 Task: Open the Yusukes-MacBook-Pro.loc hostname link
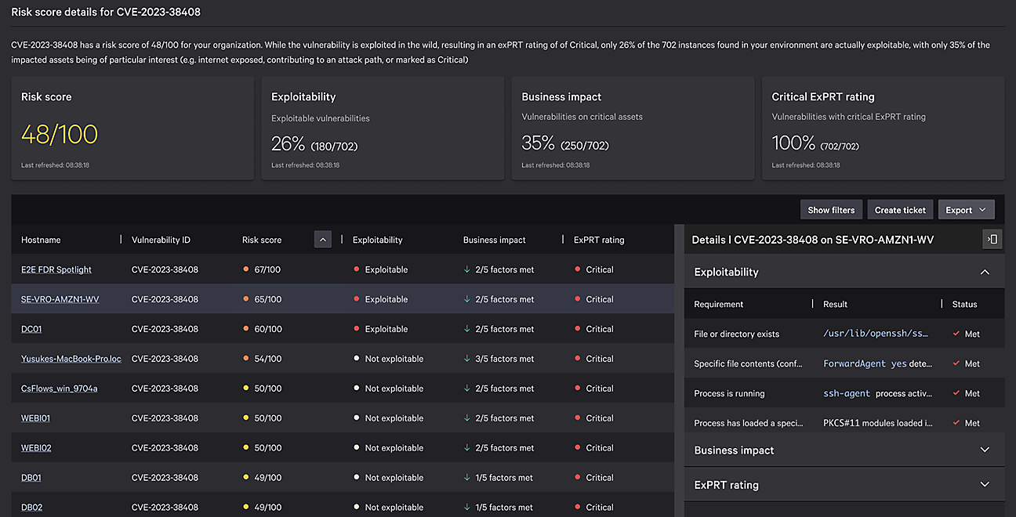71,359
